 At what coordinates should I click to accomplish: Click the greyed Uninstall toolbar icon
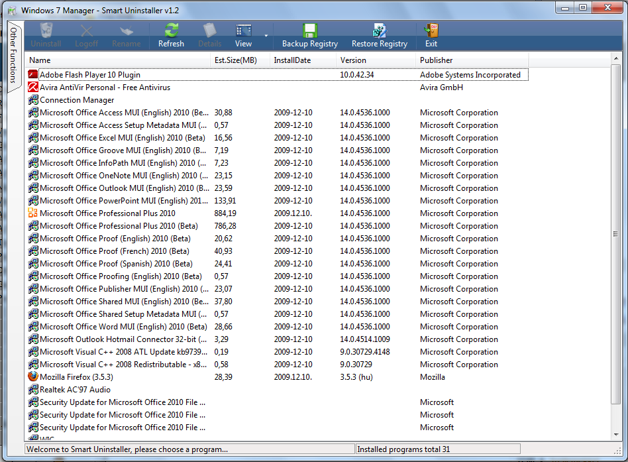[46, 30]
